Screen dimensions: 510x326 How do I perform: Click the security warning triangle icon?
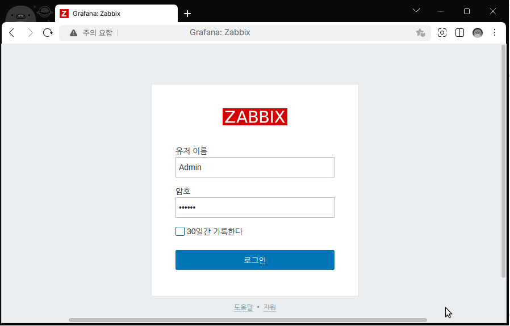tap(73, 33)
